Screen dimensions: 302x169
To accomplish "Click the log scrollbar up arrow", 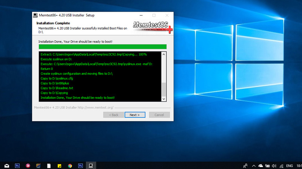I will click(x=164, y=54).
